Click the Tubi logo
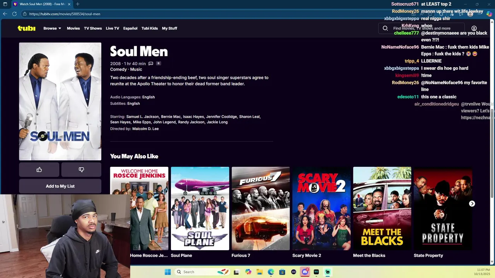 [26, 28]
